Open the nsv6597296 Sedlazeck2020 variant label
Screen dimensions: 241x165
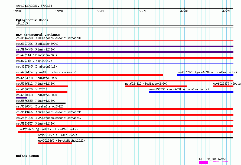[37, 44]
